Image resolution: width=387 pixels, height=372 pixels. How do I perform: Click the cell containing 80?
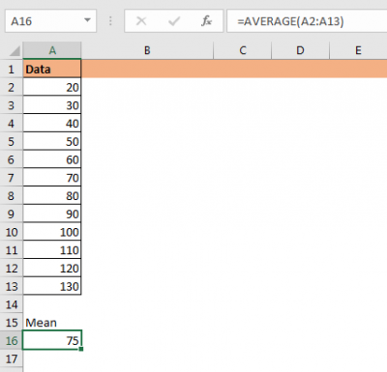point(52,196)
